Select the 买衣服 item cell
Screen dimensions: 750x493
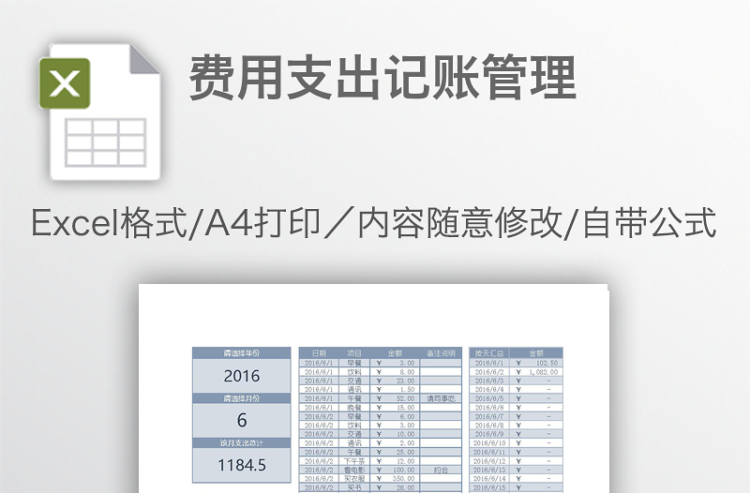pyautogui.click(x=354, y=479)
